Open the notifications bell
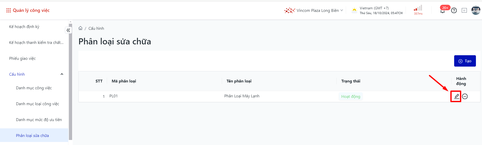Image resolution: width=482 pixels, height=145 pixels. click(443, 11)
